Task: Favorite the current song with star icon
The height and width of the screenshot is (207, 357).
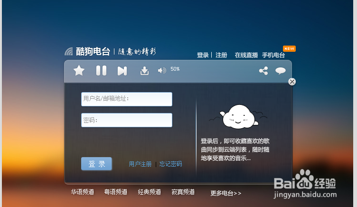Action: [x=79, y=70]
